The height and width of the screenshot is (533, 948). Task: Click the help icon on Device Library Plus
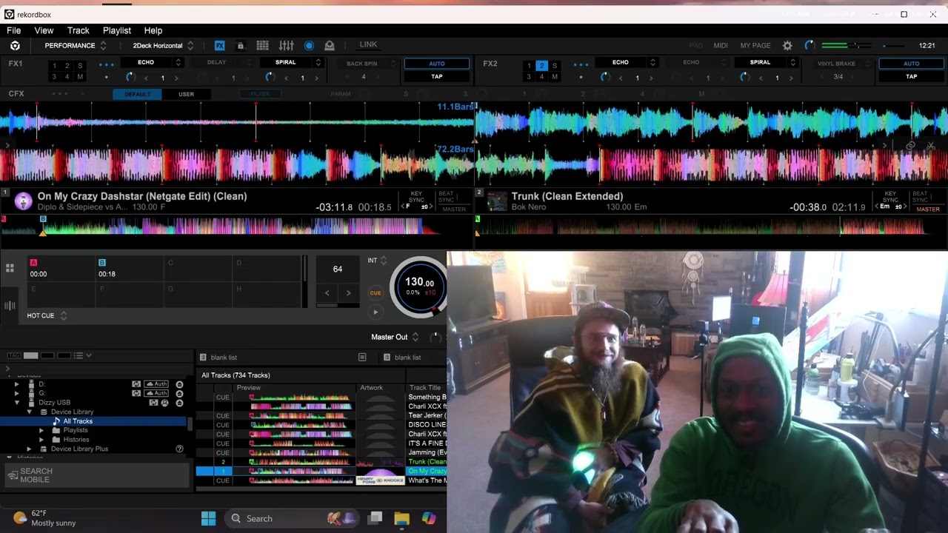tap(179, 449)
